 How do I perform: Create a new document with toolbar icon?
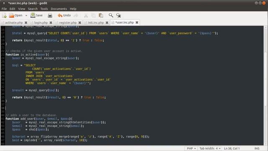tap(5, 16)
